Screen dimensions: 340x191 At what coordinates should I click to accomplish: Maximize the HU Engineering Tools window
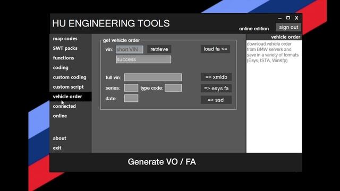(288, 18)
